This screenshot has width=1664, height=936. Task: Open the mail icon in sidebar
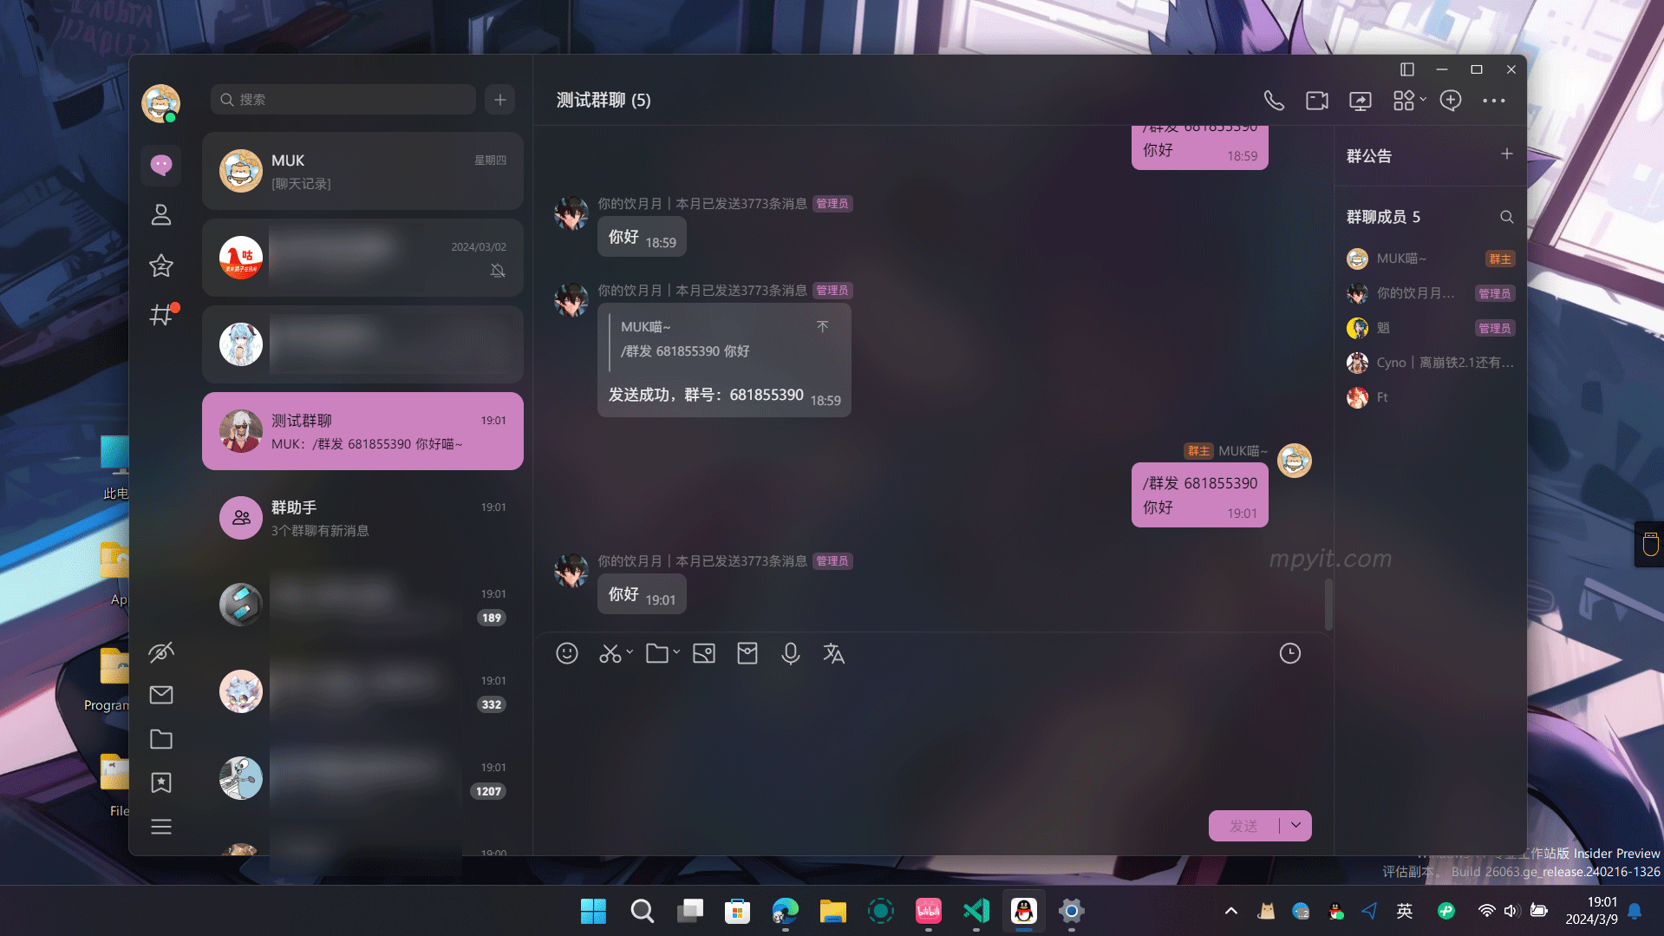click(161, 695)
